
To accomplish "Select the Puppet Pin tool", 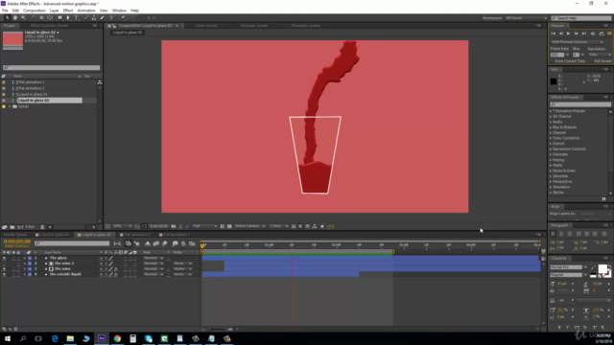I will point(123,17).
